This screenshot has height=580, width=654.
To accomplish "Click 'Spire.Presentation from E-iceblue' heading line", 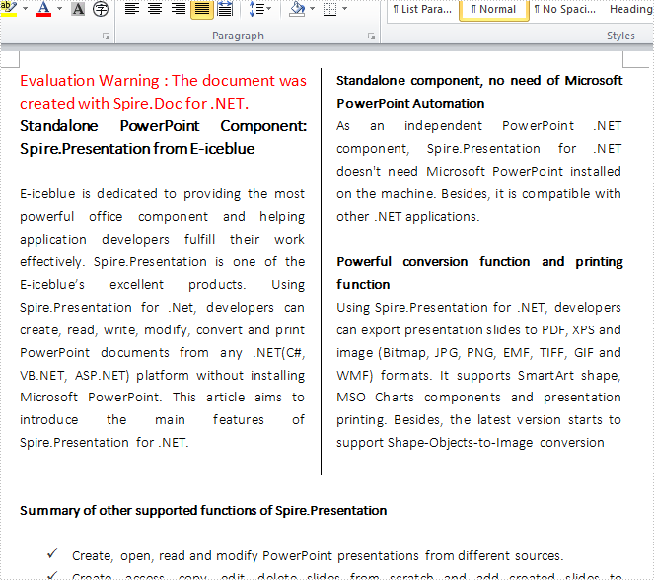I will pyautogui.click(x=137, y=149).
